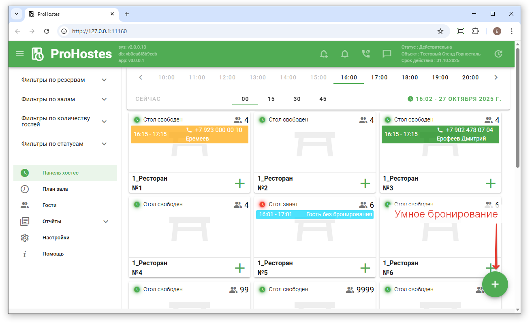
Task: Open the chat messages icon
Action: tap(387, 54)
